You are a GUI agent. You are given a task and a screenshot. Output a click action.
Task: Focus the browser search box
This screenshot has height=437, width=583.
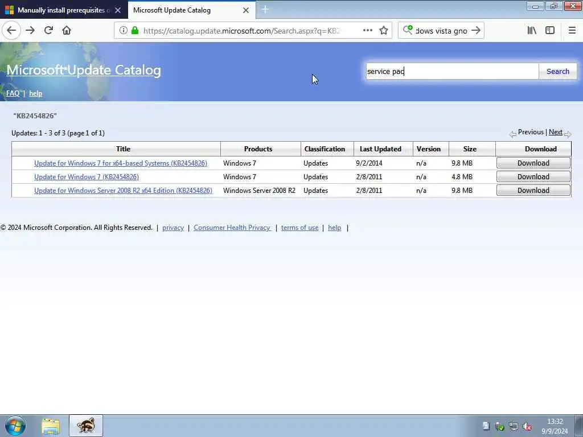pyautogui.click(x=441, y=31)
